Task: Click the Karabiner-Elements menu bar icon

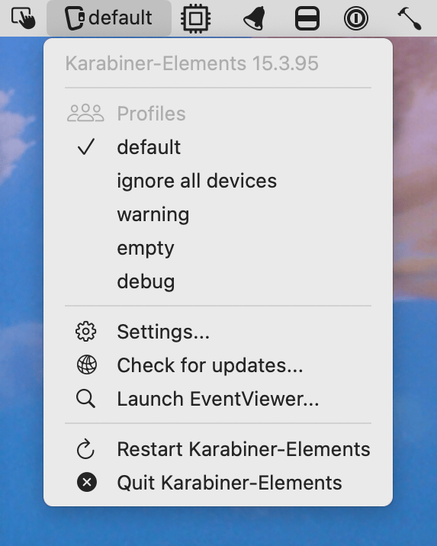Action: point(75,18)
